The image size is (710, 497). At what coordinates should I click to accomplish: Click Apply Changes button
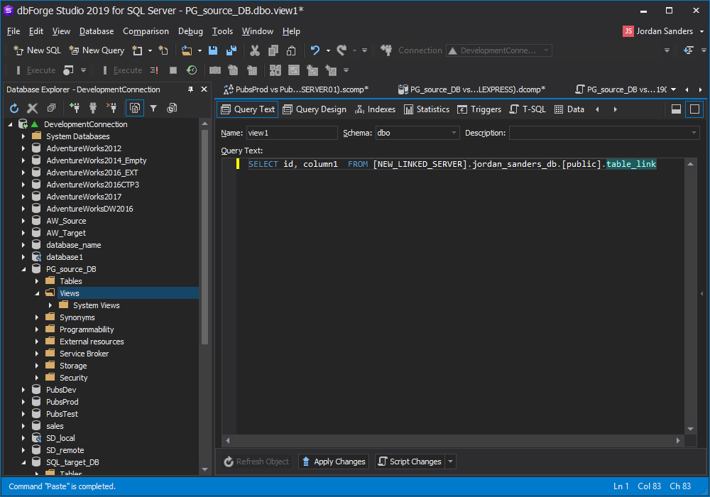pos(334,461)
